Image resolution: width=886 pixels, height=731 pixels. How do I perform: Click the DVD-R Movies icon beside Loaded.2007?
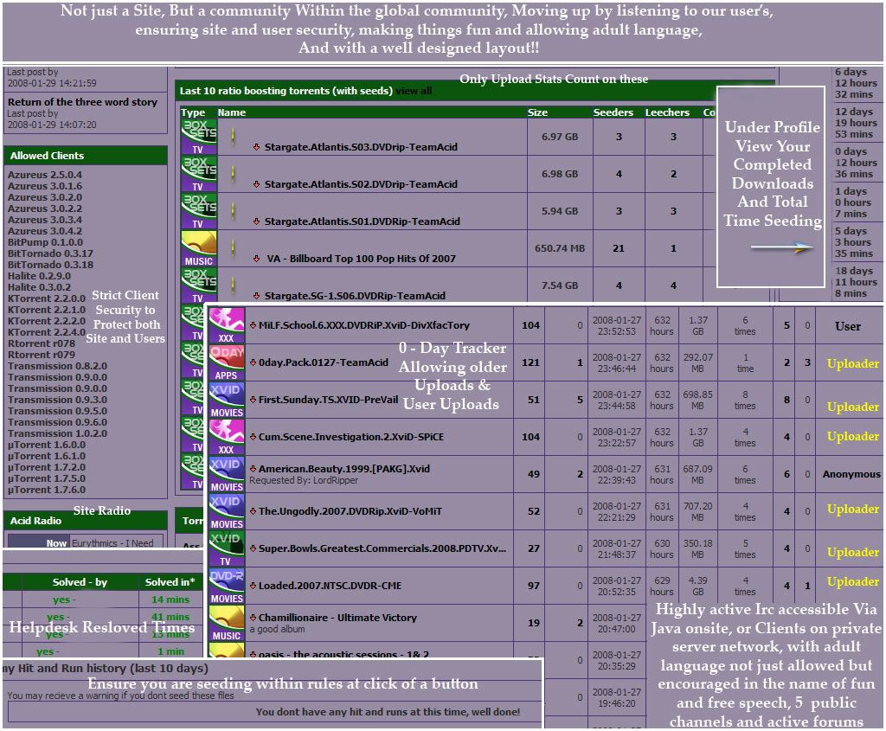pyautogui.click(x=227, y=586)
